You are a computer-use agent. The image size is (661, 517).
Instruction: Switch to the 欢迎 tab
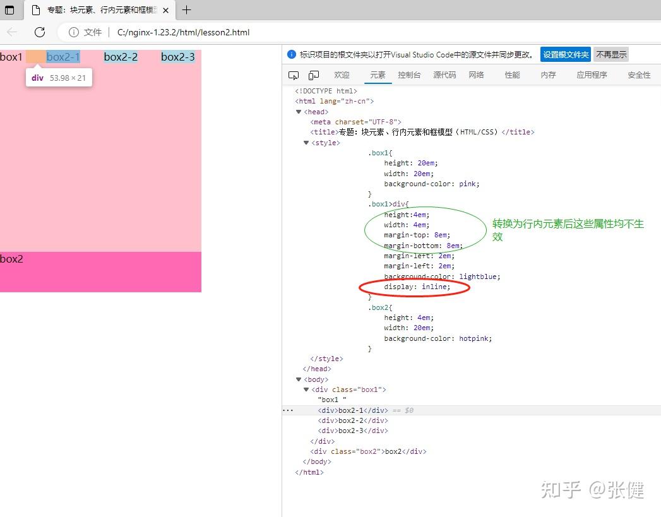point(342,75)
